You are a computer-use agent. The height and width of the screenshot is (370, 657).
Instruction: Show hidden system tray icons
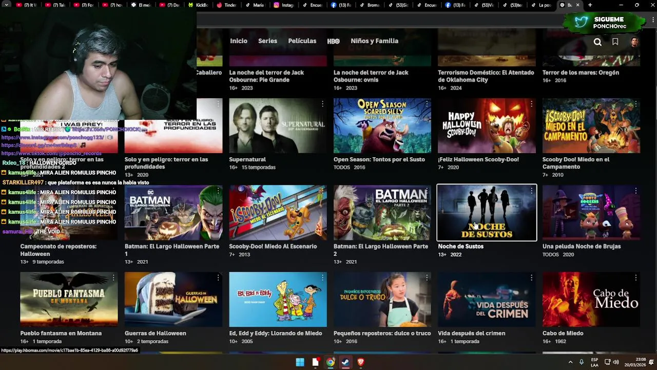(570, 362)
